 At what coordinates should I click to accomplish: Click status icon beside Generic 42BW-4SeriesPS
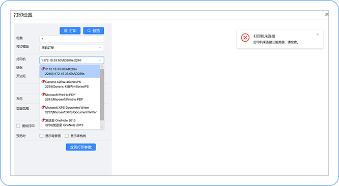43,81
